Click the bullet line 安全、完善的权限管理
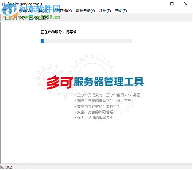This screenshot has height=170, width=193. [x=95, y=112]
